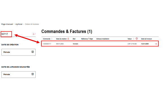Select the Orders & Invoices breadcrumb
The height and width of the screenshot is (103, 164).
coord(32,24)
